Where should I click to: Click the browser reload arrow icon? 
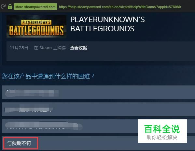point(3,6)
